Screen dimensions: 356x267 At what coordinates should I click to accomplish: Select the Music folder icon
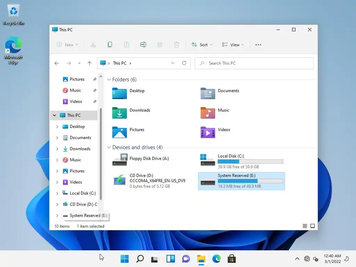point(208,113)
